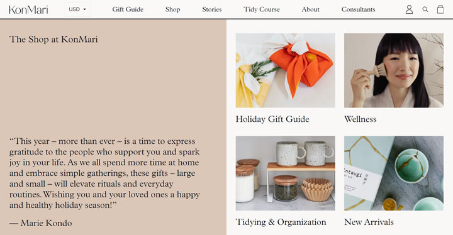Screen dimensions: 453x235
Task: Open the Consultants menu item
Action: click(x=358, y=9)
